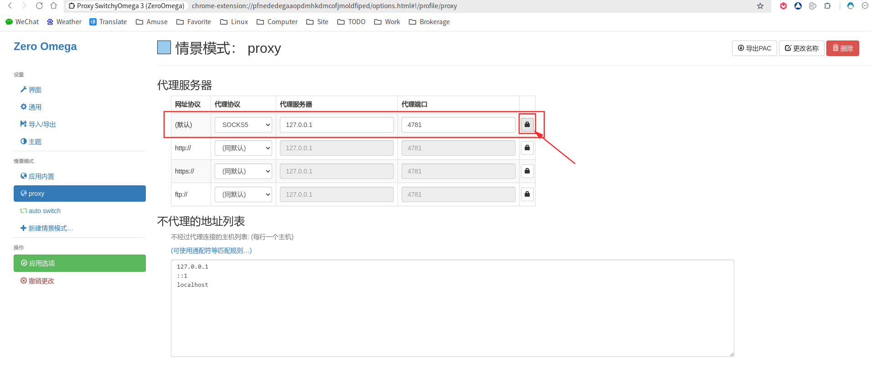871x372 pixels.
Task: Click the 导出PAC export button
Action: pyautogui.click(x=754, y=48)
